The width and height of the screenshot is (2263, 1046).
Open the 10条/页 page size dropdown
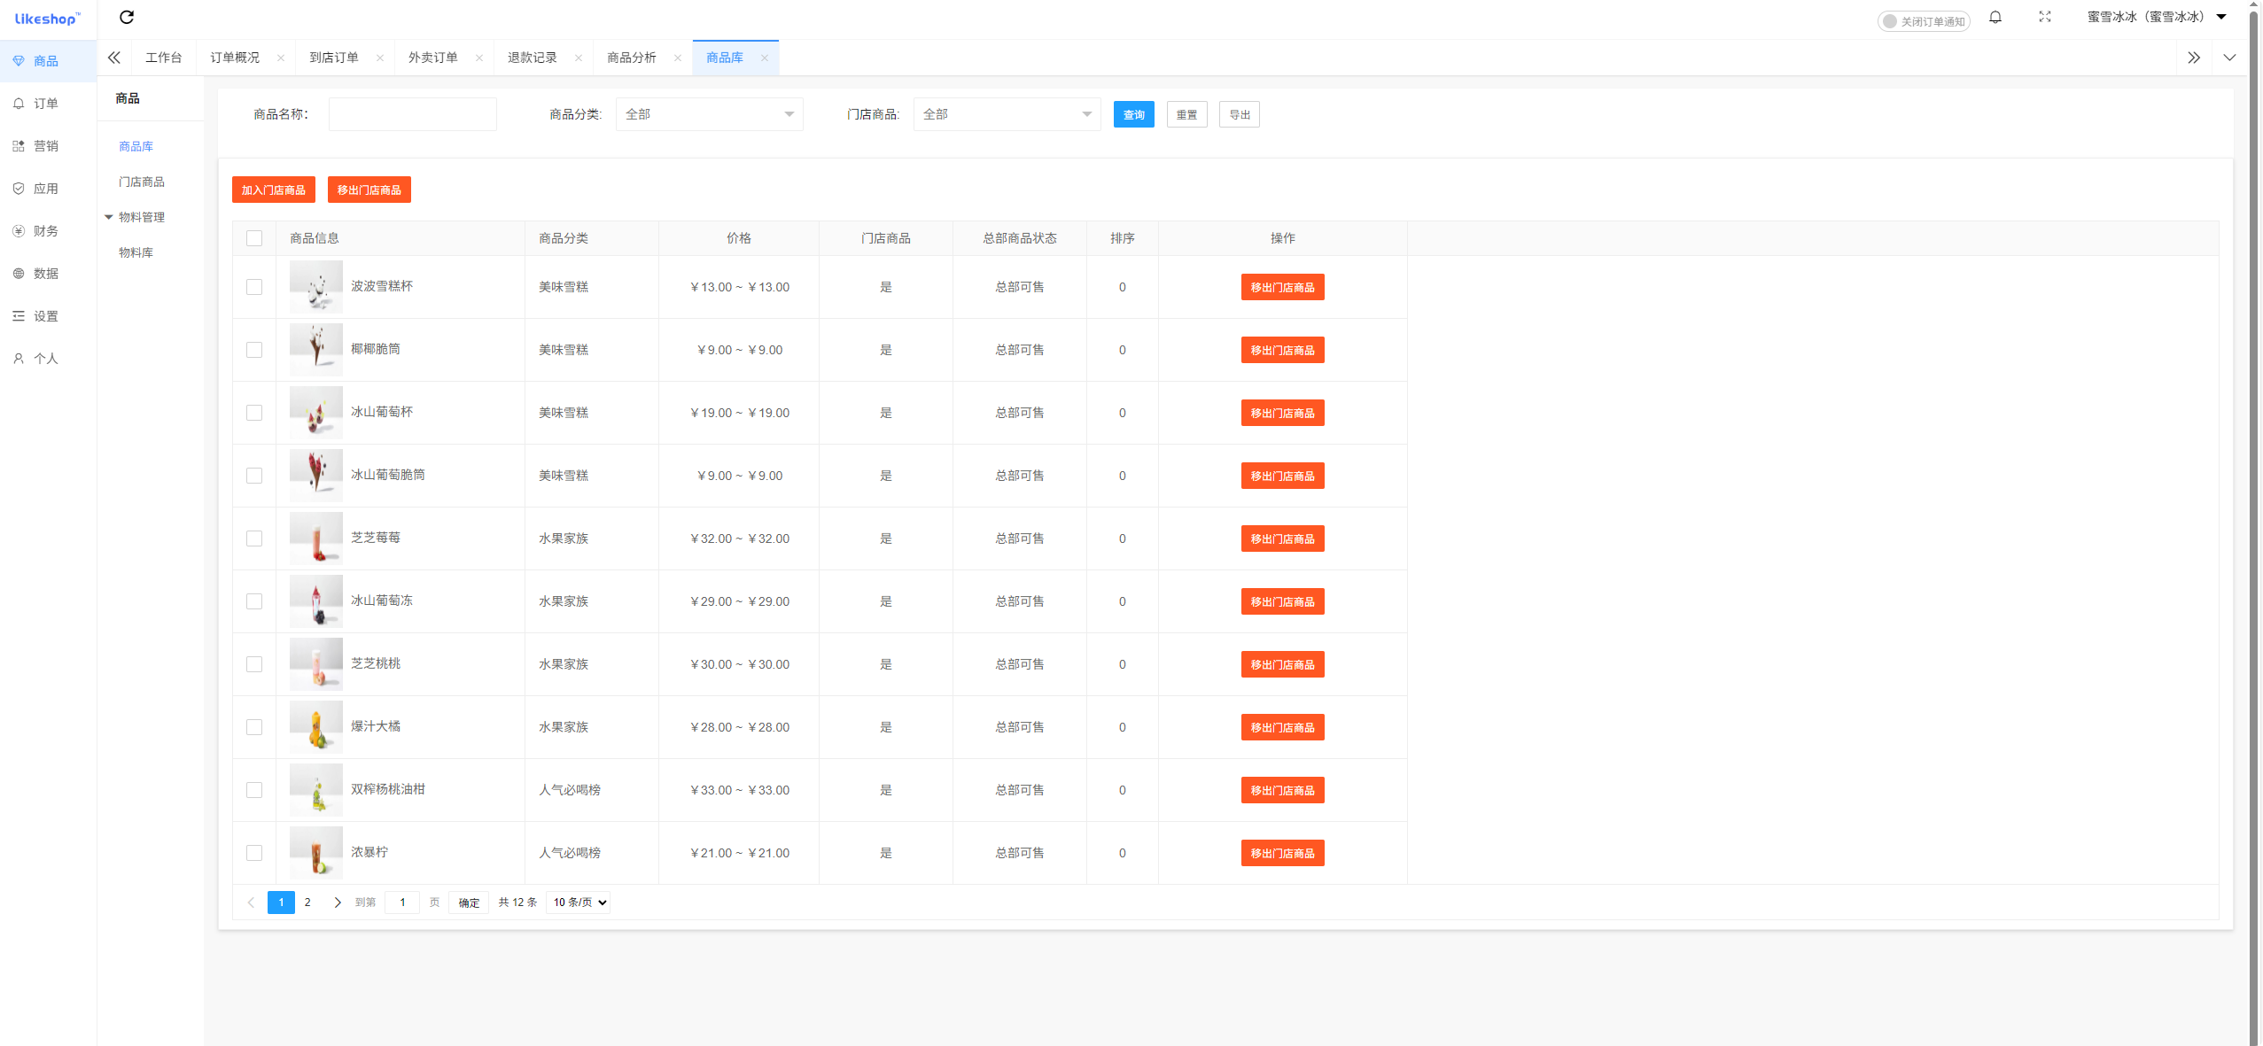click(577, 902)
